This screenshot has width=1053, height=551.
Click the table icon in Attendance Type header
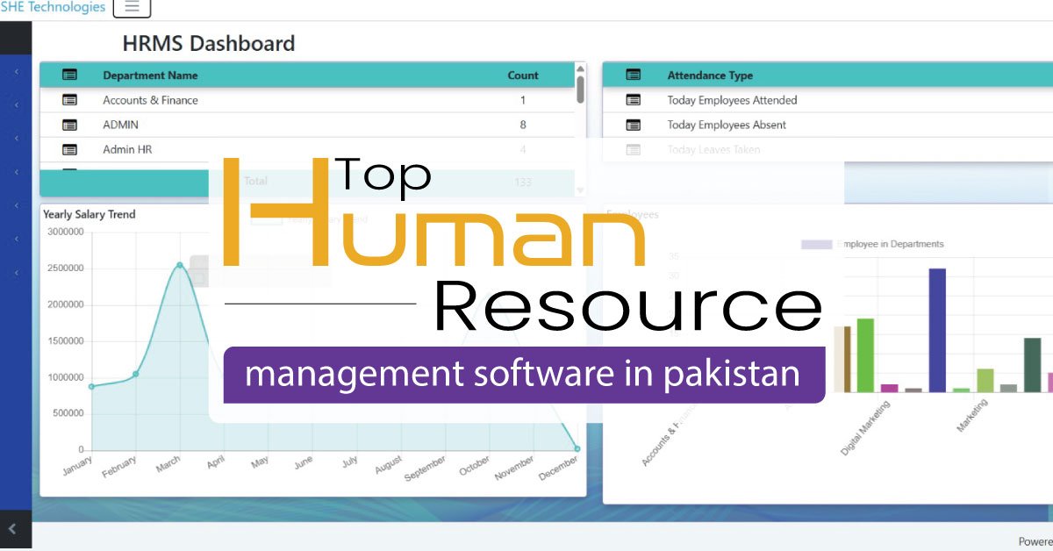pyautogui.click(x=634, y=75)
